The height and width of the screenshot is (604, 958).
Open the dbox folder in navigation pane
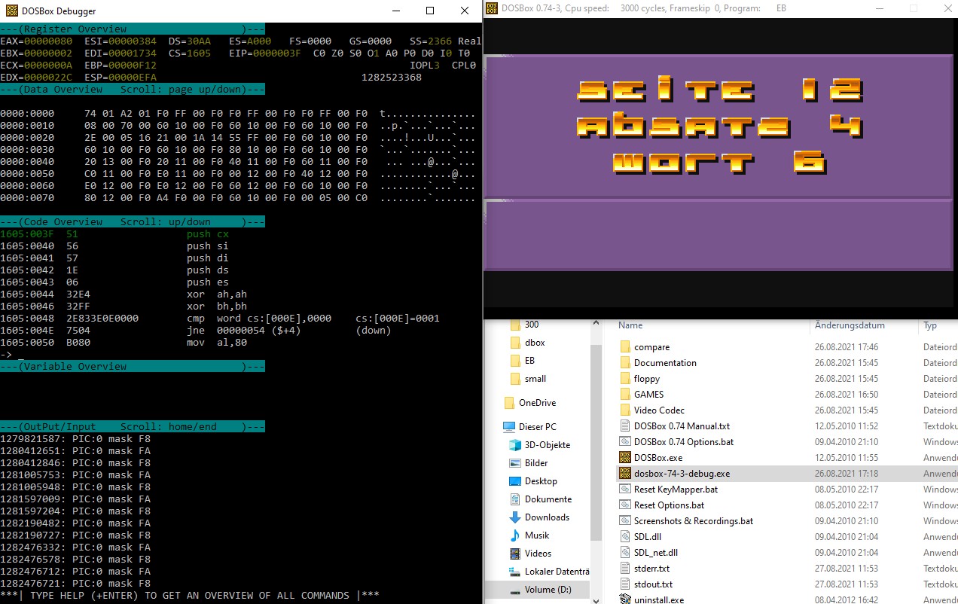tap(535, 343)
